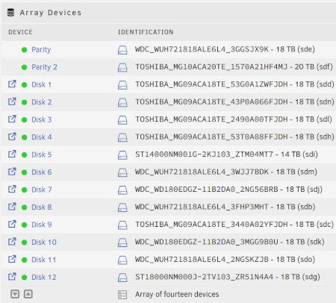Click the browse icon beside Disk 5

[x=12, y=154]
